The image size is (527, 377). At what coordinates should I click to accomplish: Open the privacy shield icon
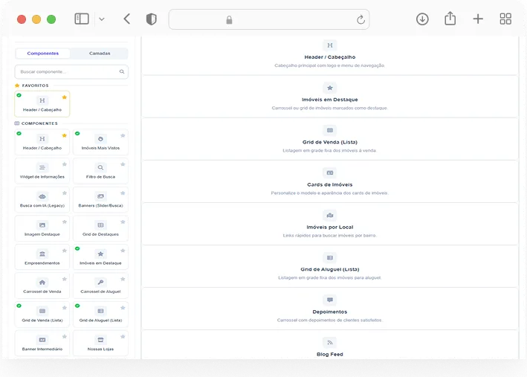(151, 19)
